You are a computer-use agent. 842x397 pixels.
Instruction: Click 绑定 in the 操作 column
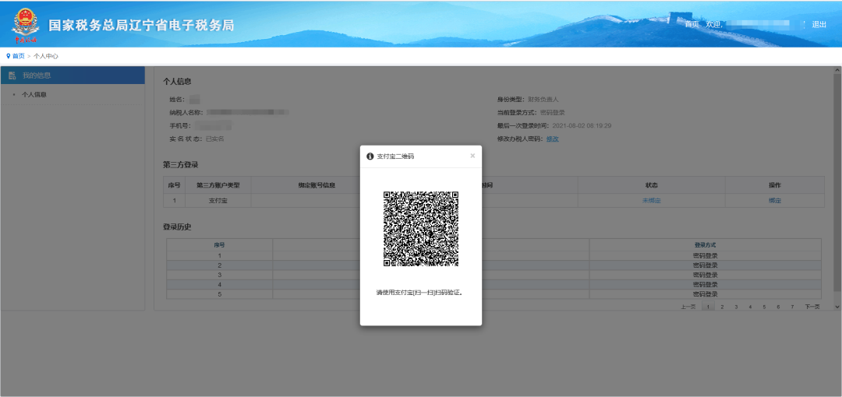775,201
